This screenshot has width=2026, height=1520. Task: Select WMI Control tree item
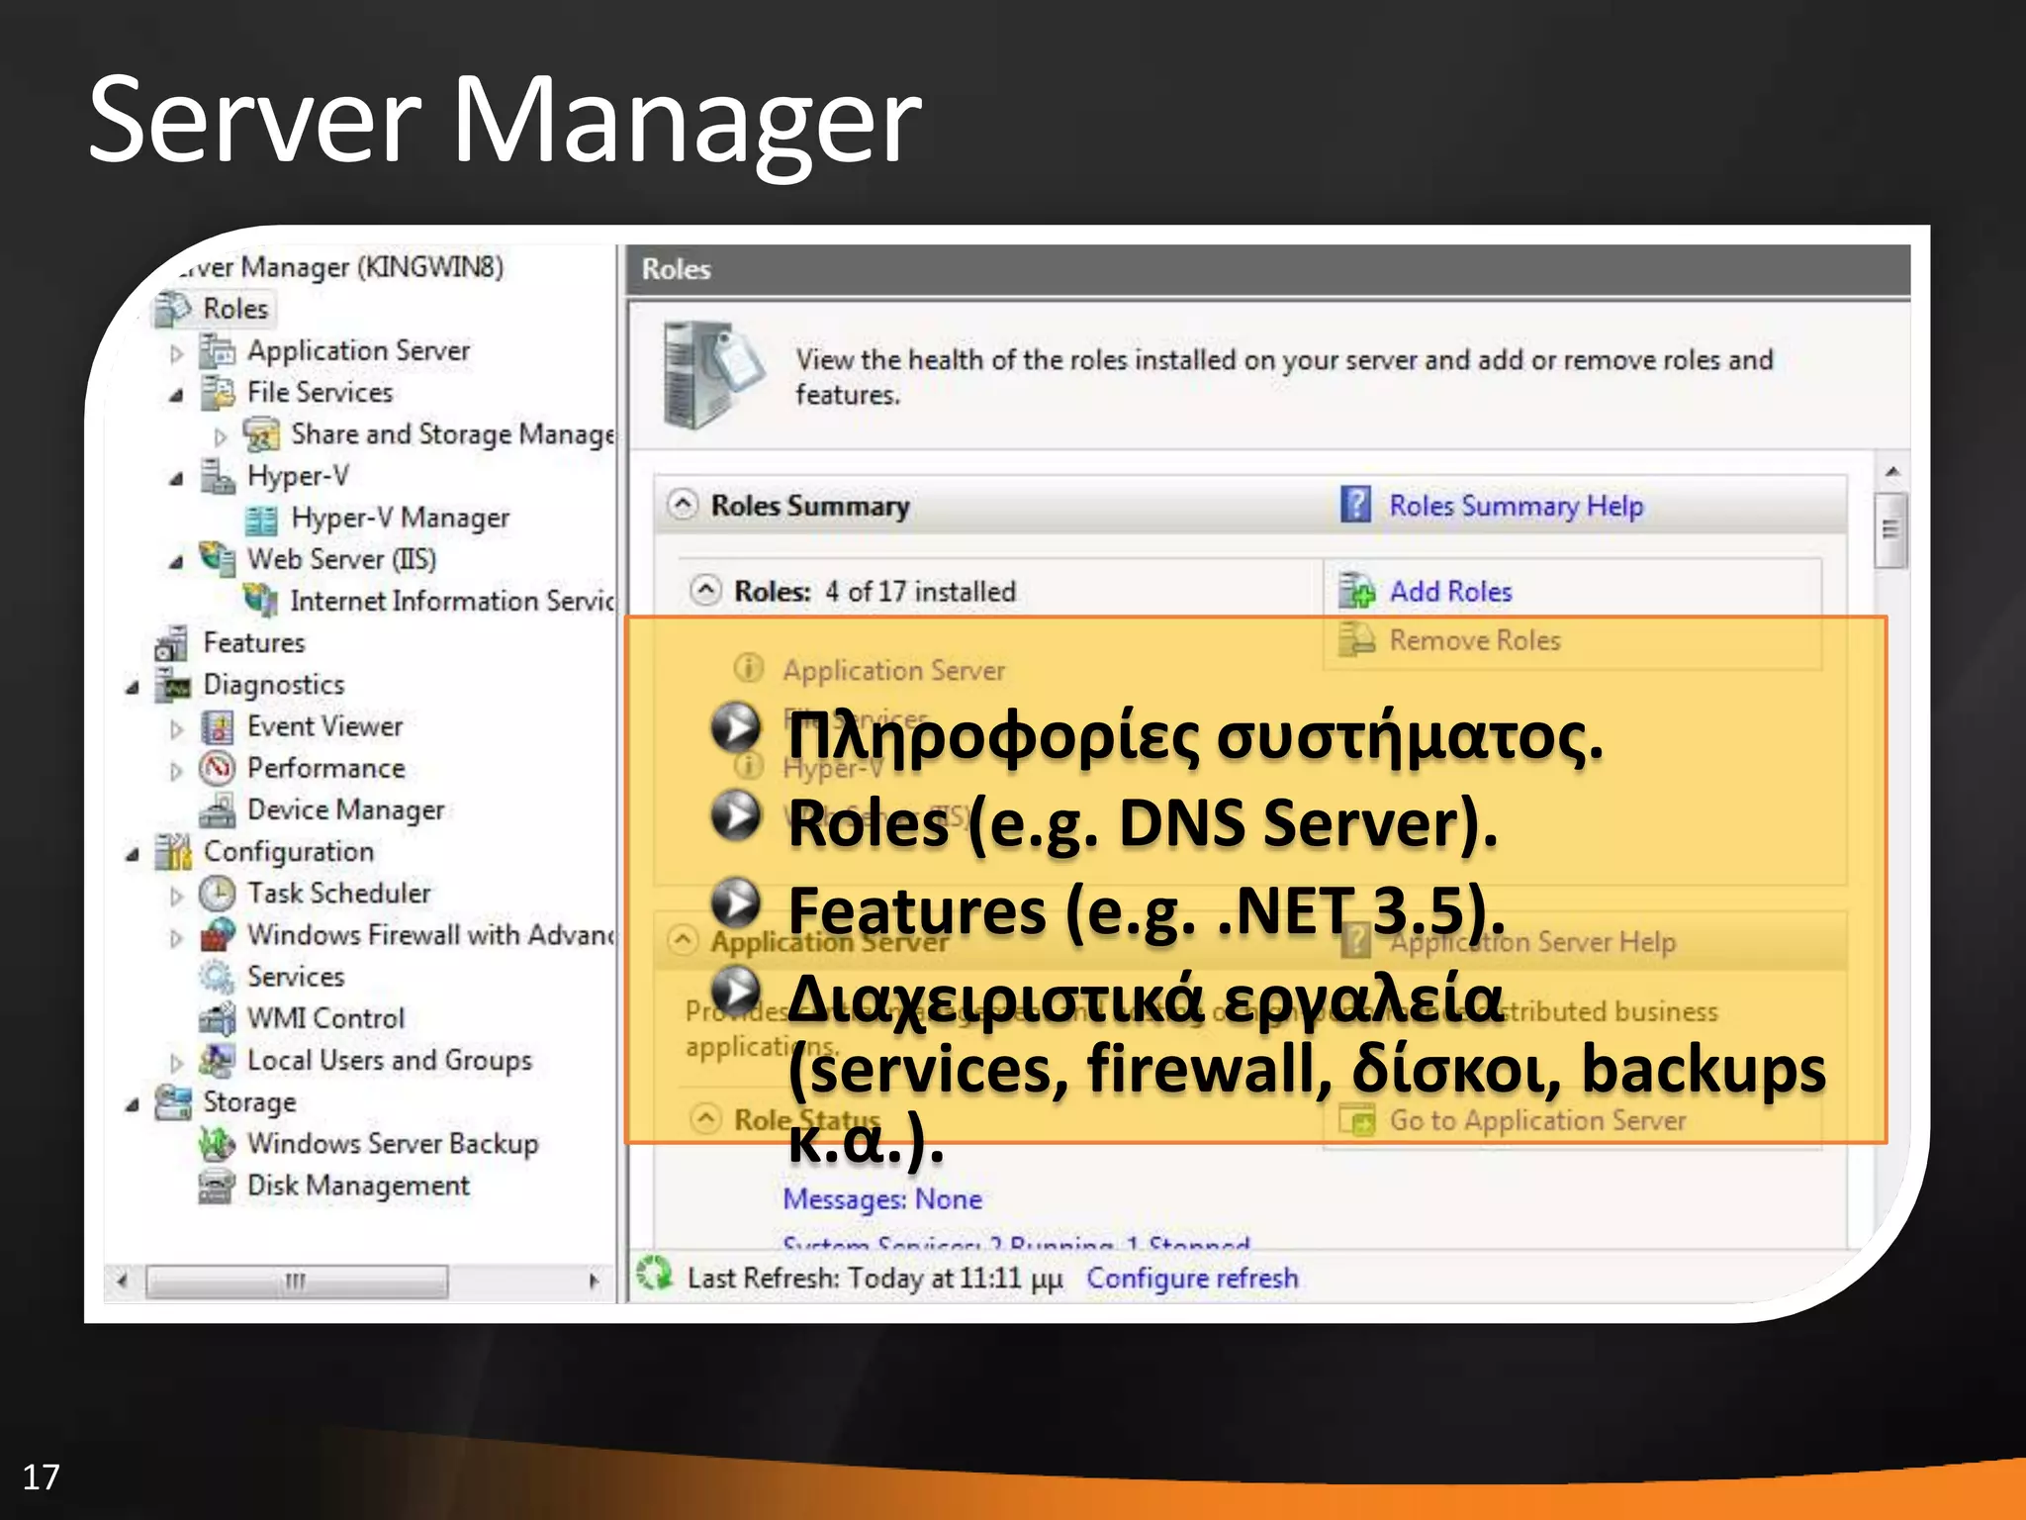[x=325, y=1018]
